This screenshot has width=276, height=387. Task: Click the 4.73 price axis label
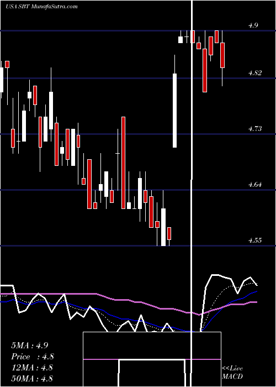click(256, 129)
